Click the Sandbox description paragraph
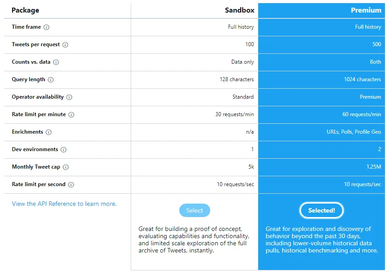 tap(194, 239)
